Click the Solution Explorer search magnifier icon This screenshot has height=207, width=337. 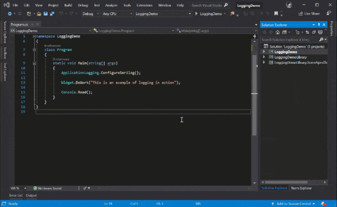321,40
